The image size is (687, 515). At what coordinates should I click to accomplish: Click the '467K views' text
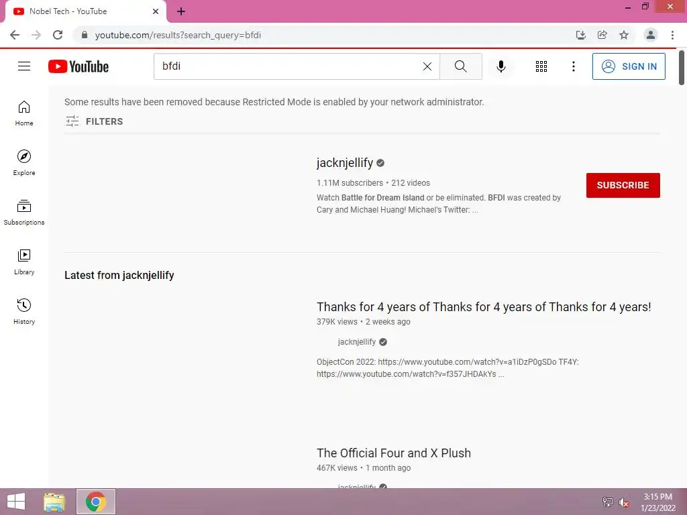click(x=337, y=467)
